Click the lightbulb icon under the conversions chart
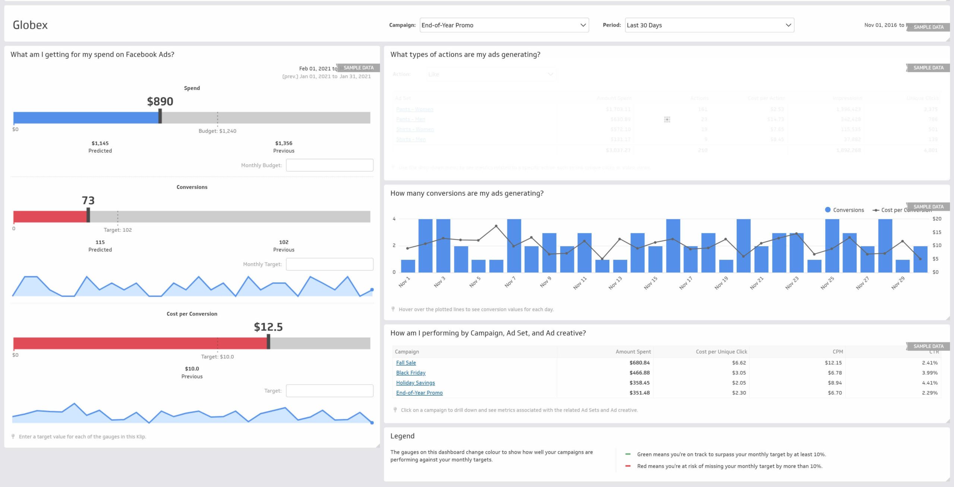Screen dimensions: 954x487 (394, 309)
